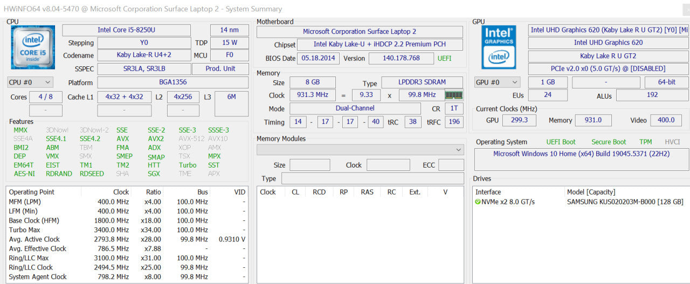Click the Intel Core i5 logo

point(32,47)
